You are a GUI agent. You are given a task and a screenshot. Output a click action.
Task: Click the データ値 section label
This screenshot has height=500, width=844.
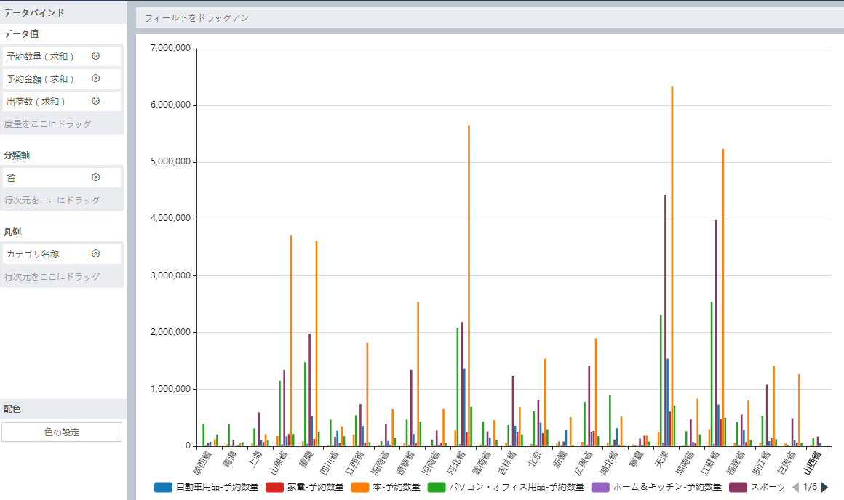(22, 33)
